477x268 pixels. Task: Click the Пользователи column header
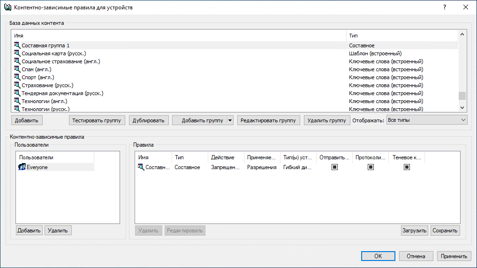click(55, 157)
